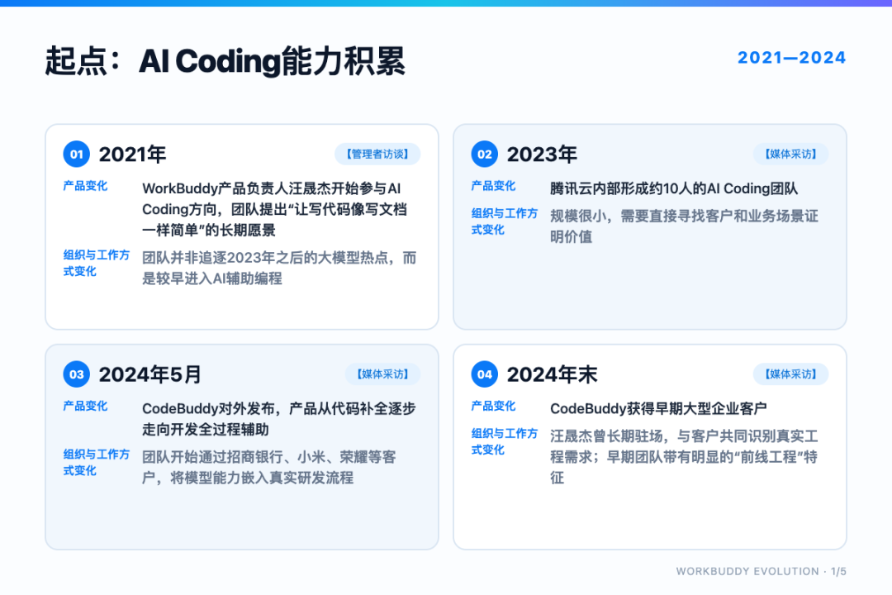Click the 03 number badge
The width and height of the screenshot is (892, 595).
click(x=76, y=374)
